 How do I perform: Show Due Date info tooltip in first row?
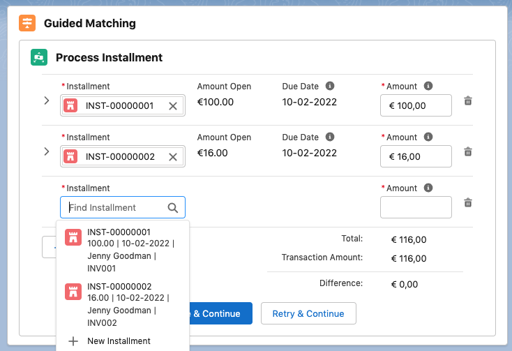(x=330, y=87)
